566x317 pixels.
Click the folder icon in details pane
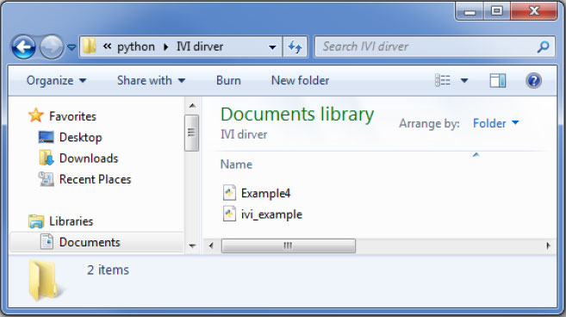[x=44, y=280]
